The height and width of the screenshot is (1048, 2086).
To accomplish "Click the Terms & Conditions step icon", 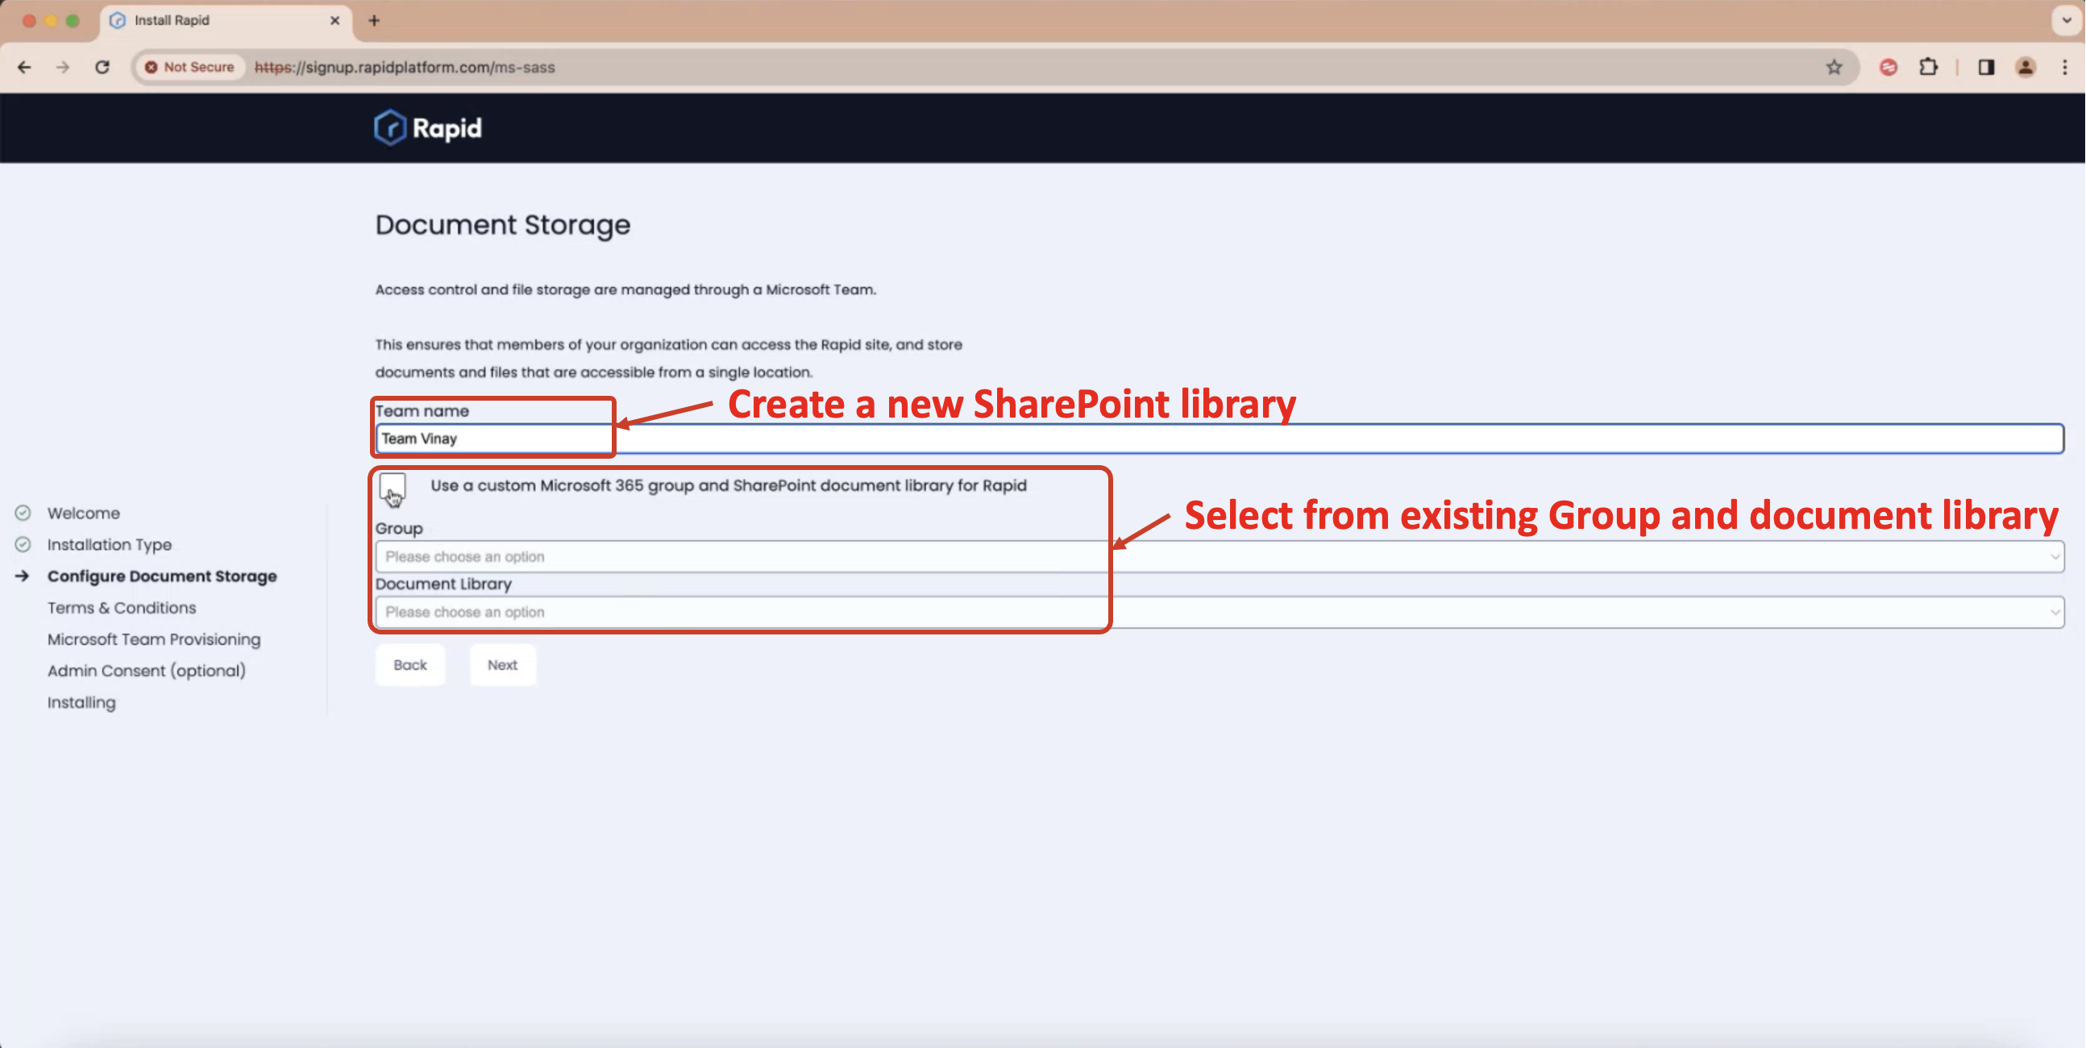I will pyautogui.click(x=26, y=607).
